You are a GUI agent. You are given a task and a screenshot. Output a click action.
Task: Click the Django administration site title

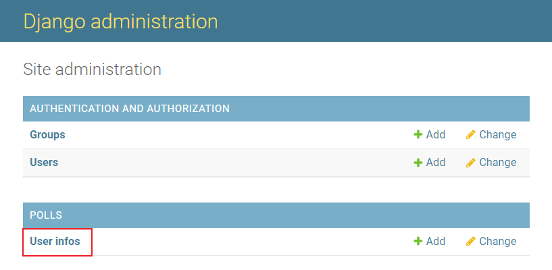click(x=120, y=21)
